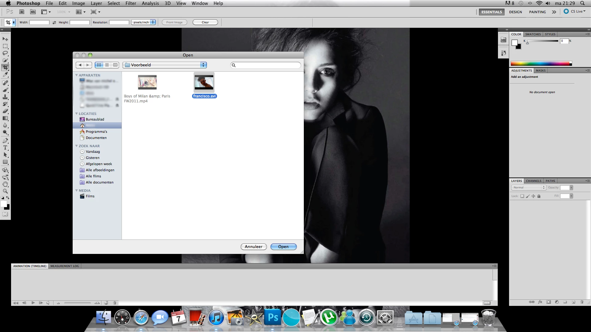Open Photoshop from the dock
Screen dimensions: 591x332
tap(273, 318)
